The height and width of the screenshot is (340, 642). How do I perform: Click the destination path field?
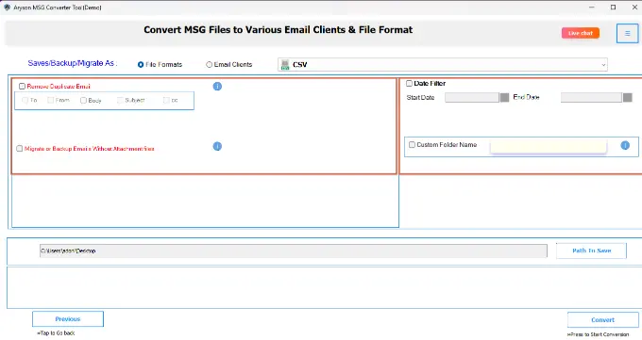294,251
